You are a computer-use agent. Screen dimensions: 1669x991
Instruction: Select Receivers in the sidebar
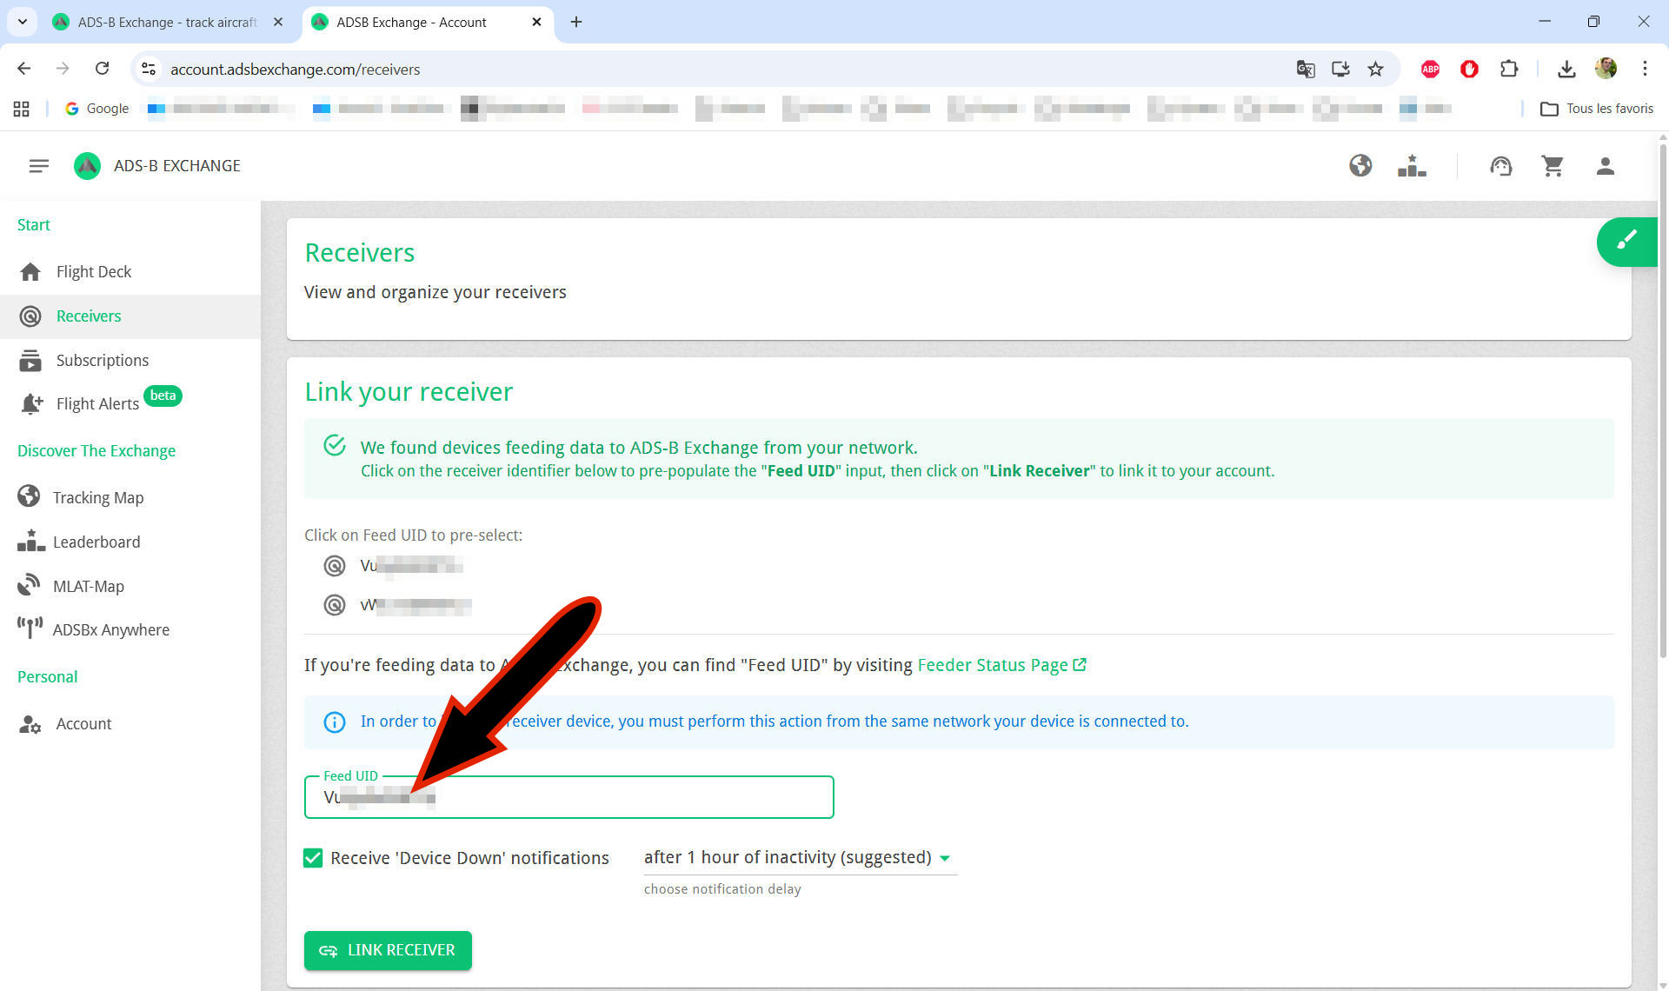click(x=130, y=316)
